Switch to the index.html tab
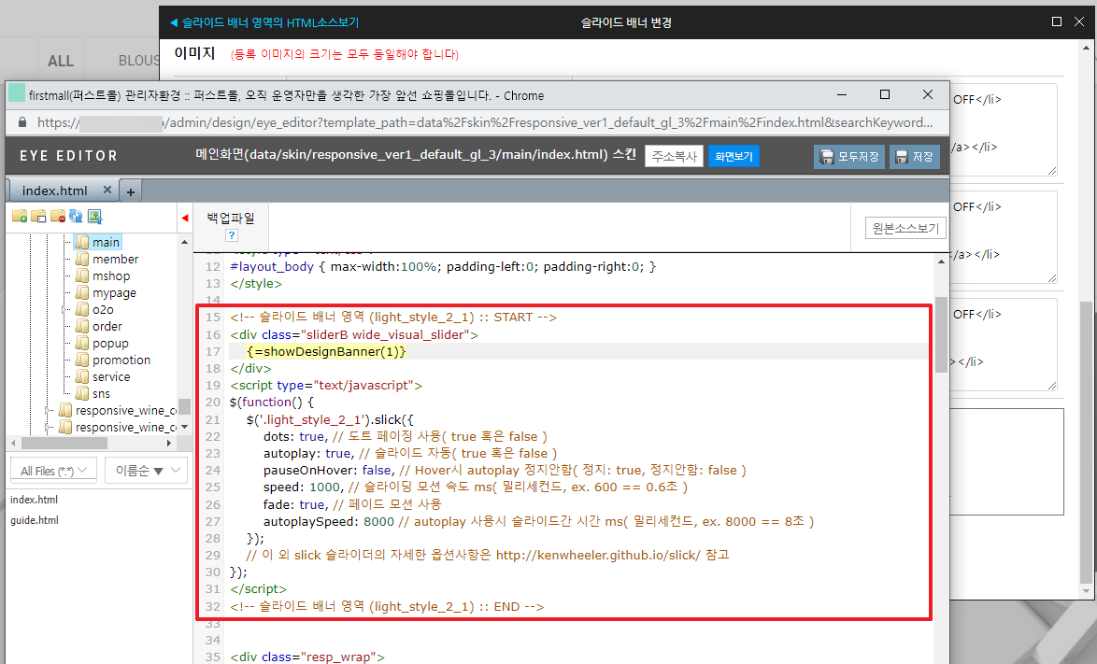The width and height of the screenshot is (1097, 664). pos(54,191)
